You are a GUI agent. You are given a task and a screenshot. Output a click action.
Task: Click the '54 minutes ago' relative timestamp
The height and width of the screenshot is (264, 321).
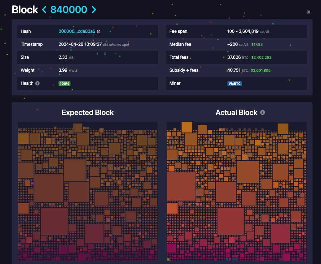(116, 45)
